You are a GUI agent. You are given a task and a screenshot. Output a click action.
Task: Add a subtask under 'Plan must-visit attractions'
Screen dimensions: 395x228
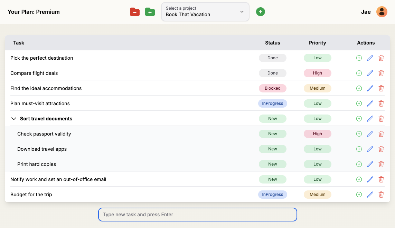pyautogui.click(x=359, y=103)
